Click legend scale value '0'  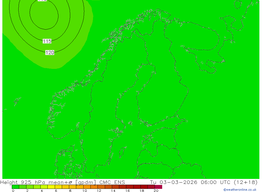pos(13,191)
